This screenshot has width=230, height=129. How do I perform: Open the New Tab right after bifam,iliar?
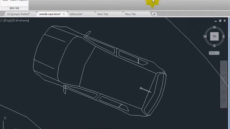103,14
